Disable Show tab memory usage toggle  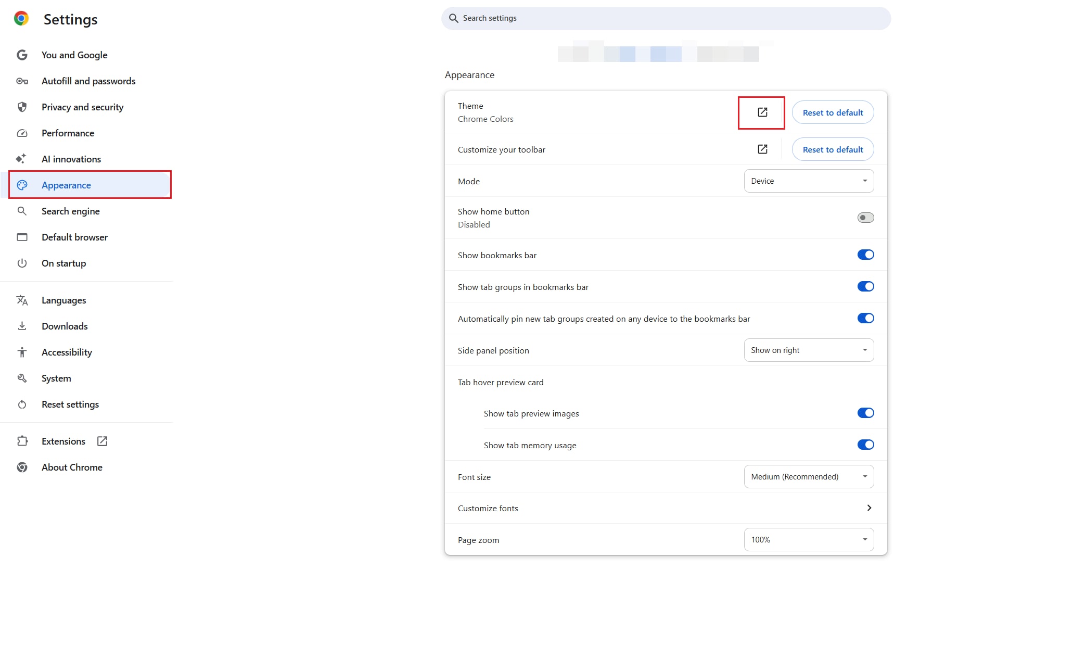(x=865, y=445)
